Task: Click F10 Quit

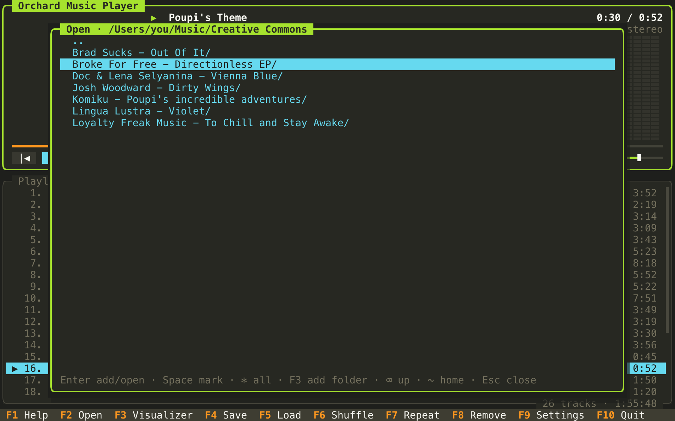Action: (620, 415)
